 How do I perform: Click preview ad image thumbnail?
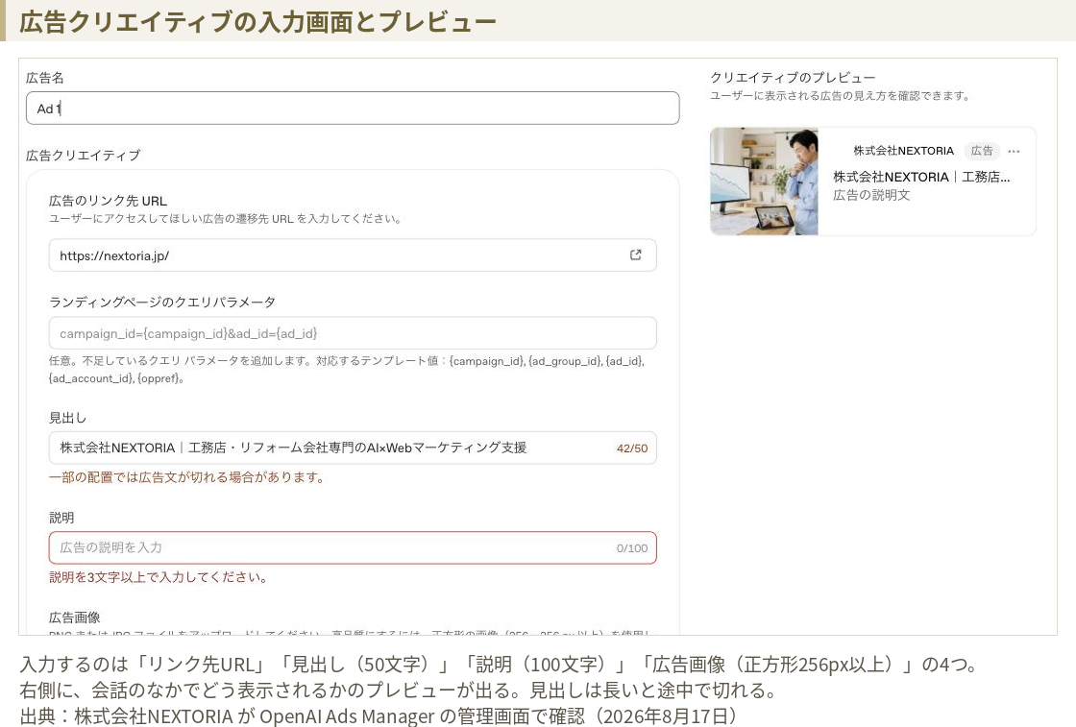click(x=764, y=182)
